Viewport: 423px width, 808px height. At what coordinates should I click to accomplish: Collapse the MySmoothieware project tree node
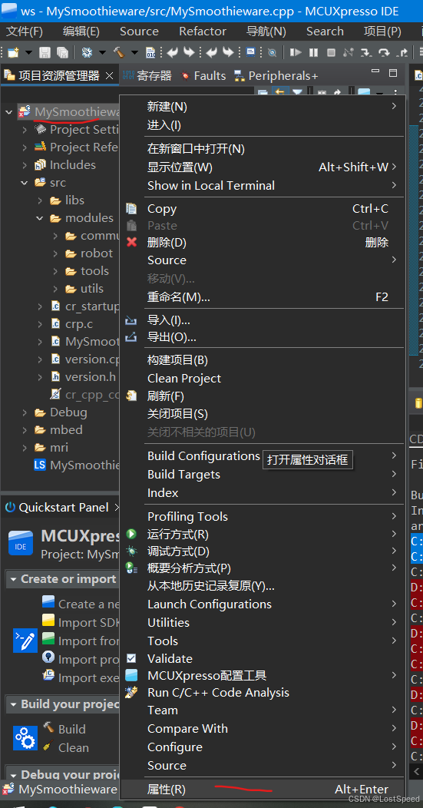[9, 112]
